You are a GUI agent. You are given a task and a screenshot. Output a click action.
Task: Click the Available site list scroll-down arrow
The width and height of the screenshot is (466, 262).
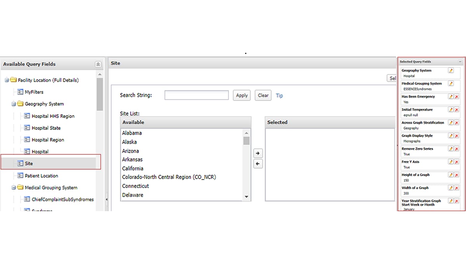246,197
